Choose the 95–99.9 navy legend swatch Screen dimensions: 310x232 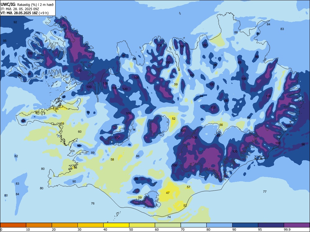point(271,225)
